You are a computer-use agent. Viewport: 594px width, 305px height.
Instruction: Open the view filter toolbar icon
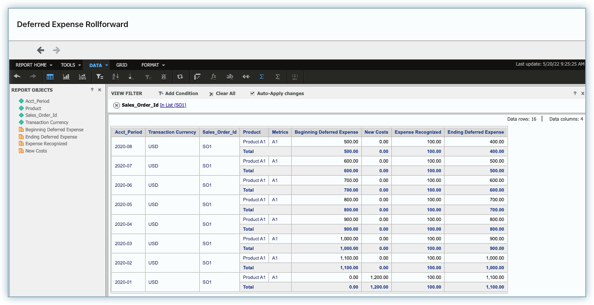99,77
